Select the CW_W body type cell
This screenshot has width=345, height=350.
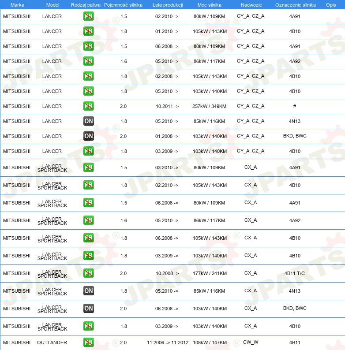251,342
